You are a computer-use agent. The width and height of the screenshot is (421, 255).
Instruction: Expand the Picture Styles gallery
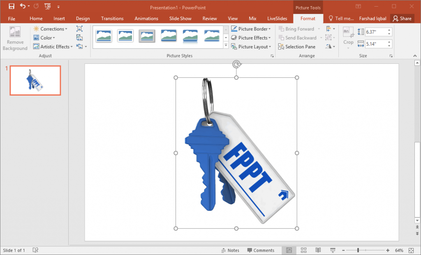(x=225, y=45)
